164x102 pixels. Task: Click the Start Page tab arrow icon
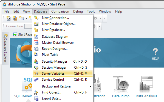[15, 34]
